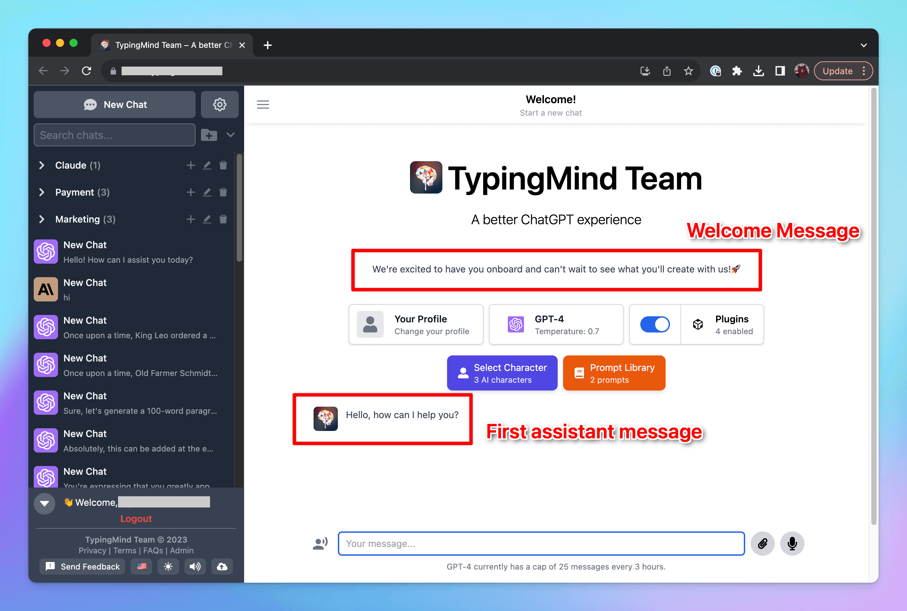Screen dimensions: 907x611
Task: Click the cloud sync icon
Action: pyautogui.click(x=222, y=566)
